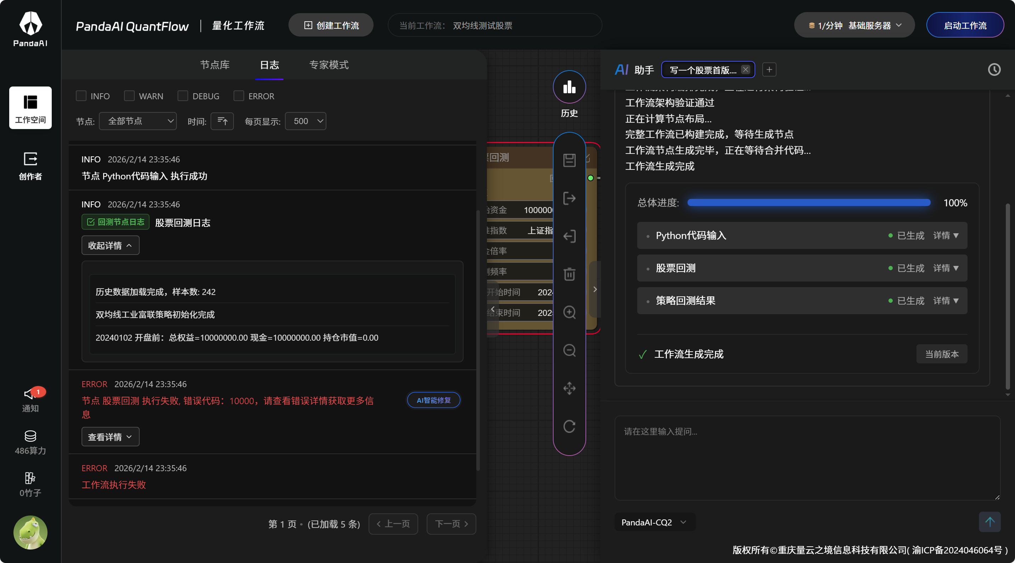The image size is (1015, 563).
Task: Switch to the 日志 tab
Action: coord(269,65)
